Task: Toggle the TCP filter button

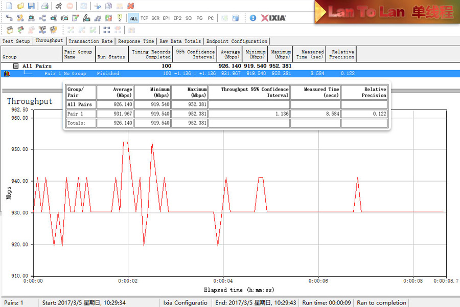Action: pyautogui.click(x=145, y=18)
